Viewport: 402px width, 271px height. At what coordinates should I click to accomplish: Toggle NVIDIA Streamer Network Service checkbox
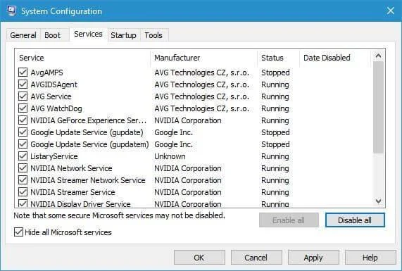pos(23,180)
